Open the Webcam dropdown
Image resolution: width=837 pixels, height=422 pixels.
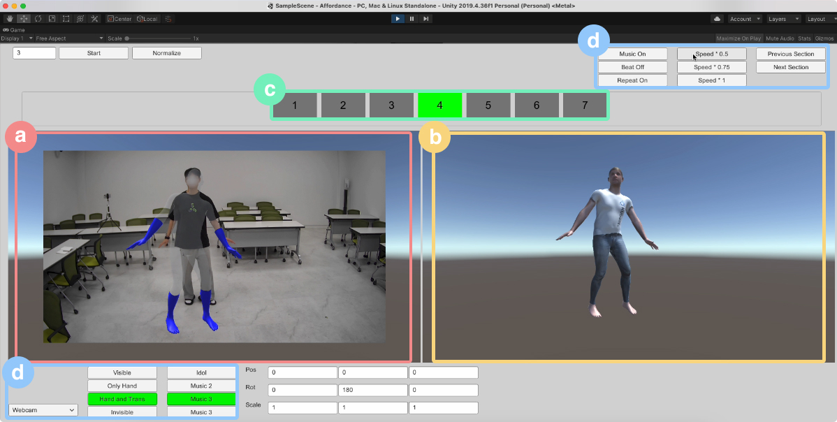[x=43, y=410]
